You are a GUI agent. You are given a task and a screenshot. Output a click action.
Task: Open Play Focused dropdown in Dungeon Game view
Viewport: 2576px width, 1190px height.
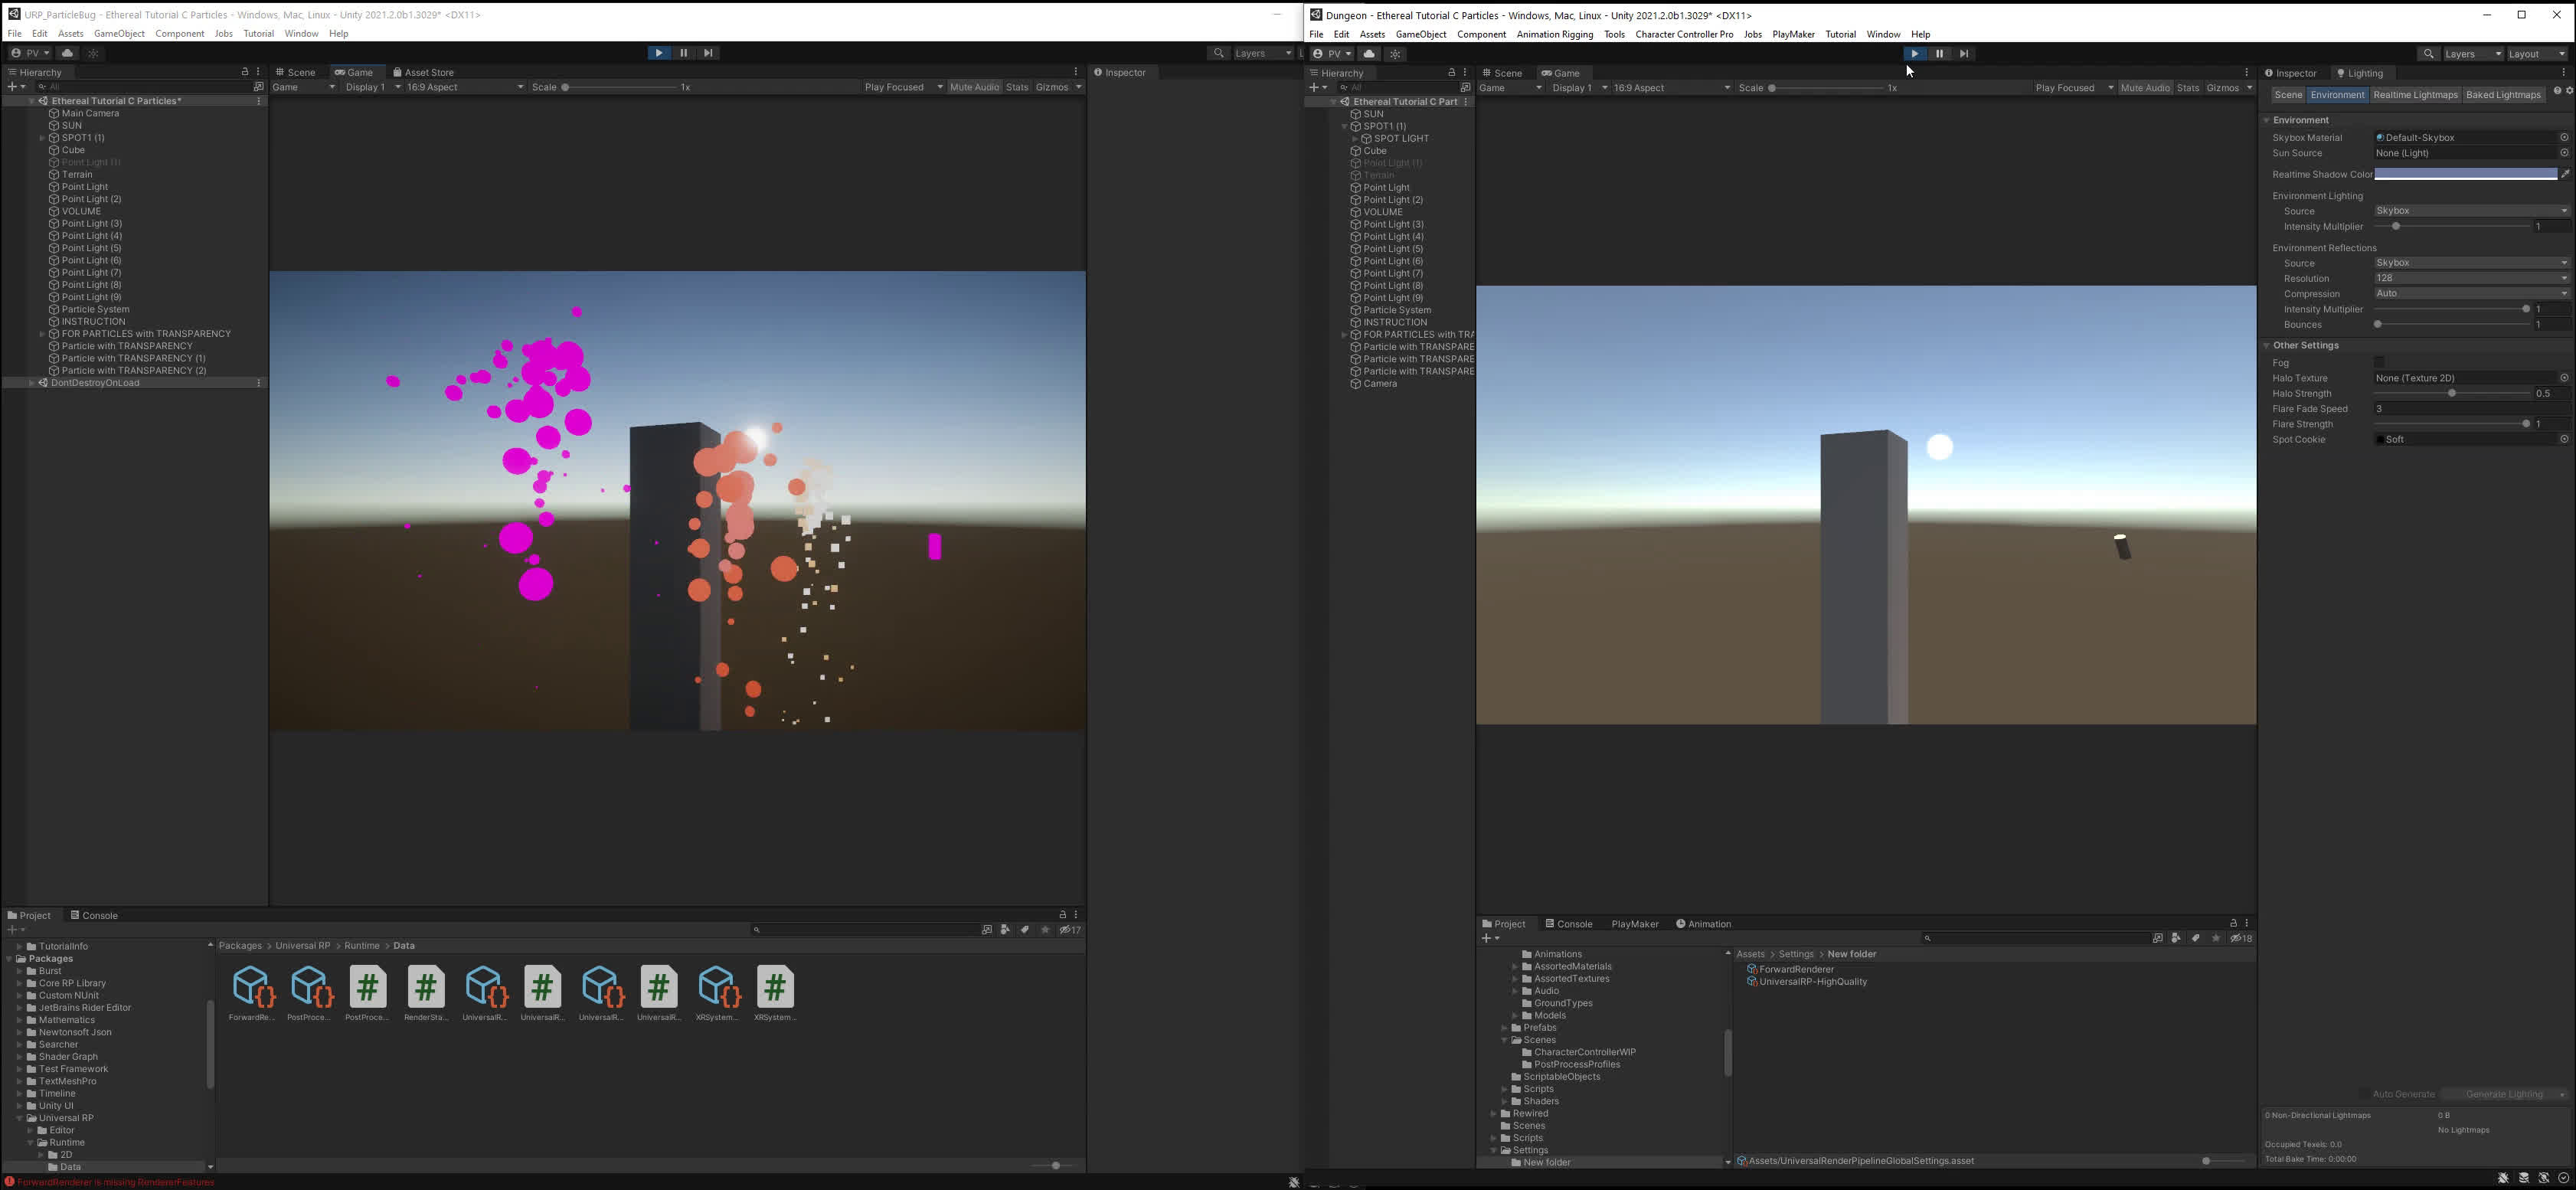[x=2075, y=88]
